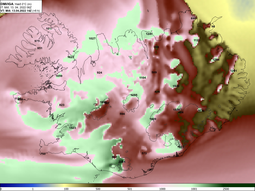Select the 1059 height label
Screen dimensions: 255x191
[x=59, y=76]
